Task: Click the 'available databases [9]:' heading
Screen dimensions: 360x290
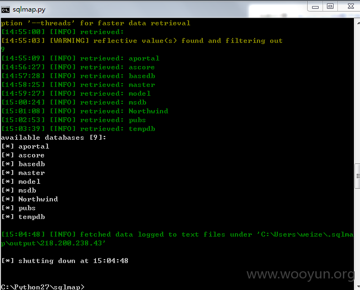Action: pos(53,138)
